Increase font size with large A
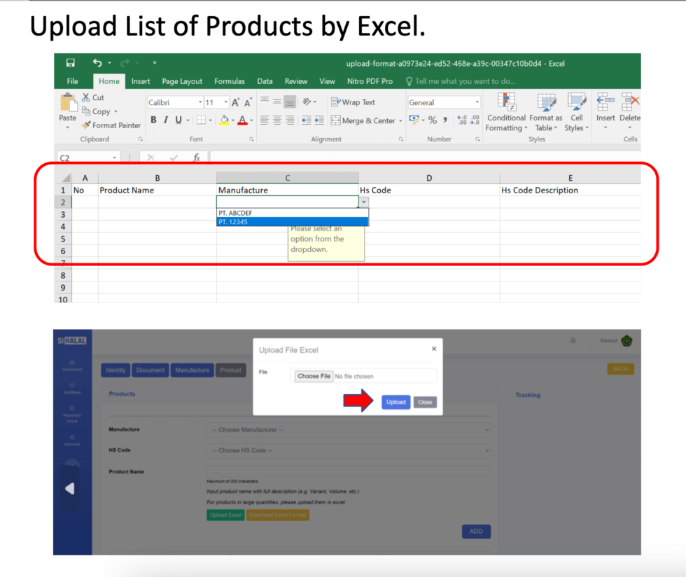This screenshot has width=686, height=577. [x=236, y=102]
